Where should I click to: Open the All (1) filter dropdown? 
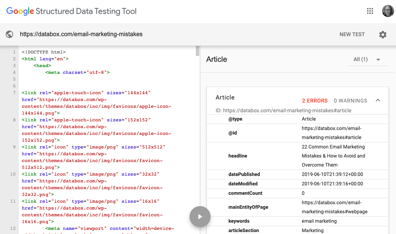click(x=367, y=60)
